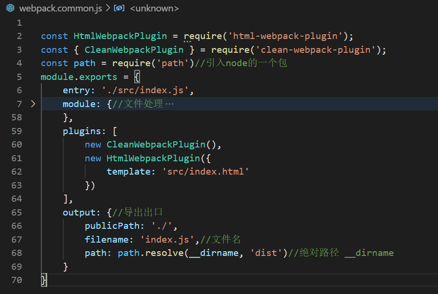The image size is (438, 294).
Task: Click the entry property key
Action: pos(76,90)
